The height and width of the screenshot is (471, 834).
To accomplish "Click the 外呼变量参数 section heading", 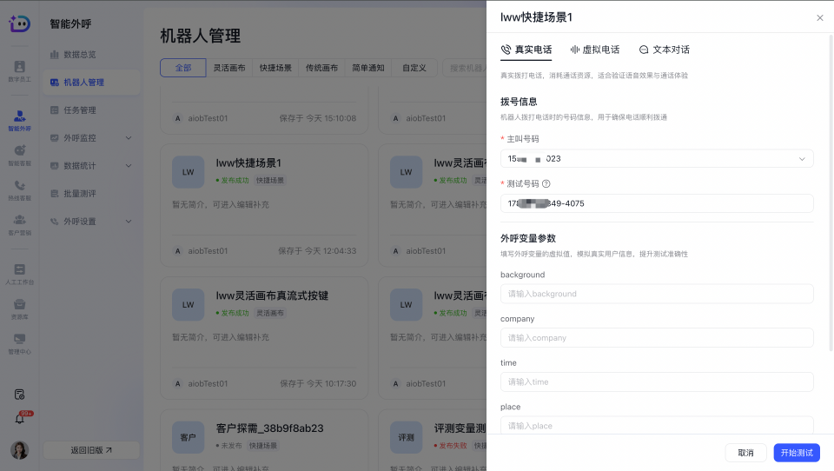I will tap(528, 238).
